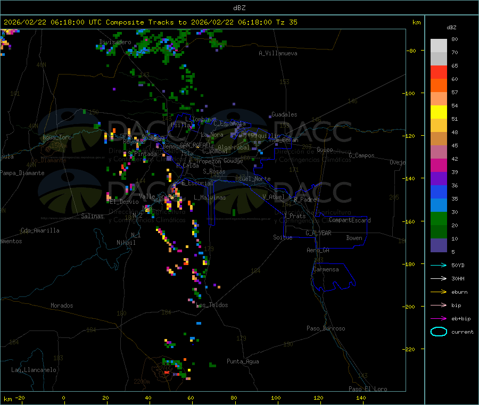Click the 45 dBZ brown swatch

[x=439, y=139]
